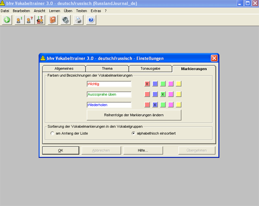Image resolution: width=259 pixels, height=206 pixels.
Task: Click the person with exclamation mark icon
Action: click(x=19, y=20)
